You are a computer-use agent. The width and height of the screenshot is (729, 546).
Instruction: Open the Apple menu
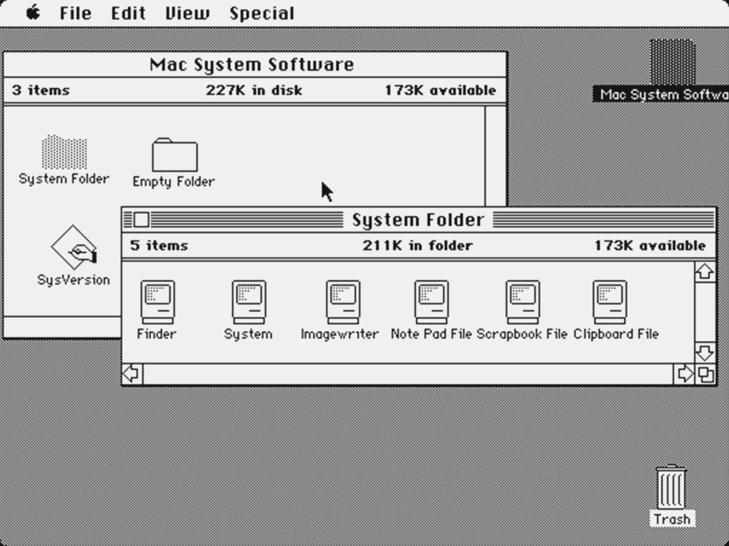pos(33,13)
